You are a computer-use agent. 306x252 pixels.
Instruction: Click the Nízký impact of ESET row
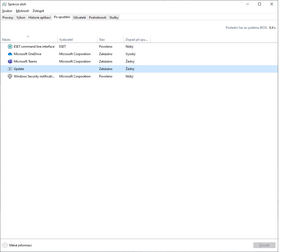[x=129, y=47]
